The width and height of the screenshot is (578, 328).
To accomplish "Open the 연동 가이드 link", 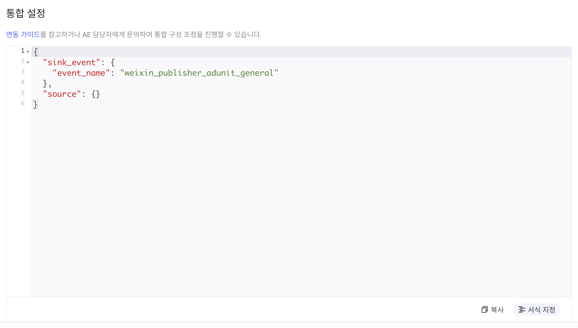I will (x=23, y=34).
